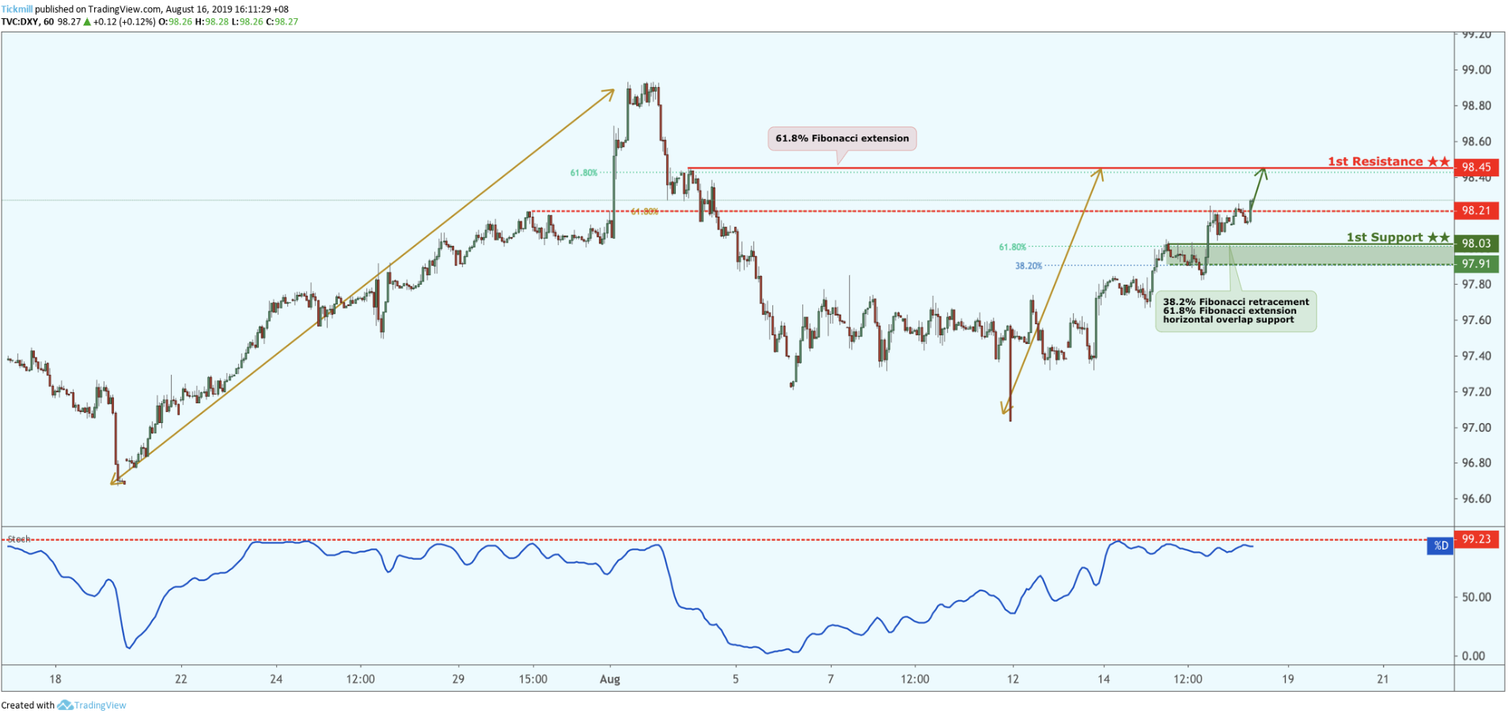Select the 1st Support label
1508x718 pixels.
coord(1398,237)
